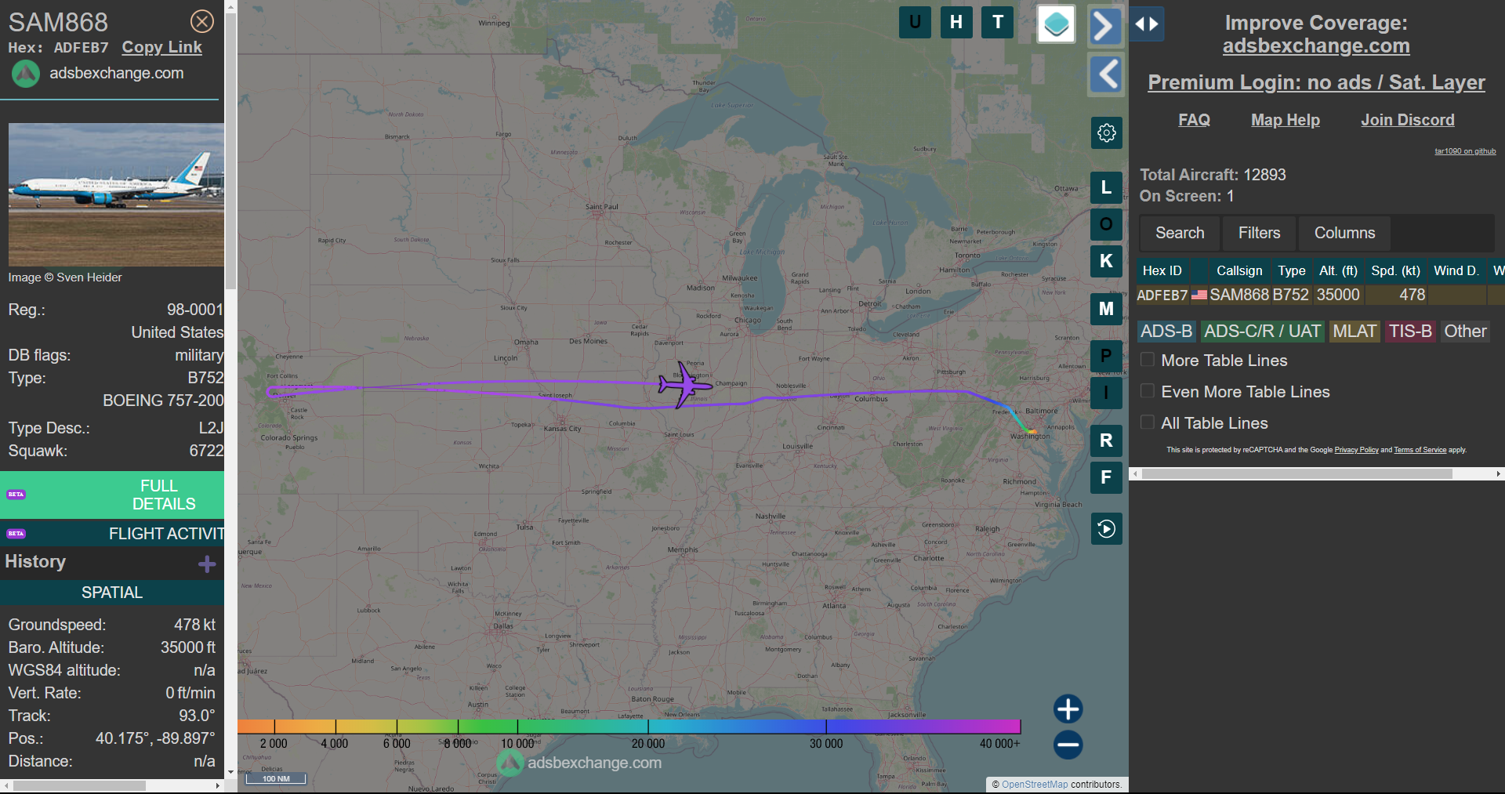
Task: Zoom out with the minus button
Action: click(1068, 745)
